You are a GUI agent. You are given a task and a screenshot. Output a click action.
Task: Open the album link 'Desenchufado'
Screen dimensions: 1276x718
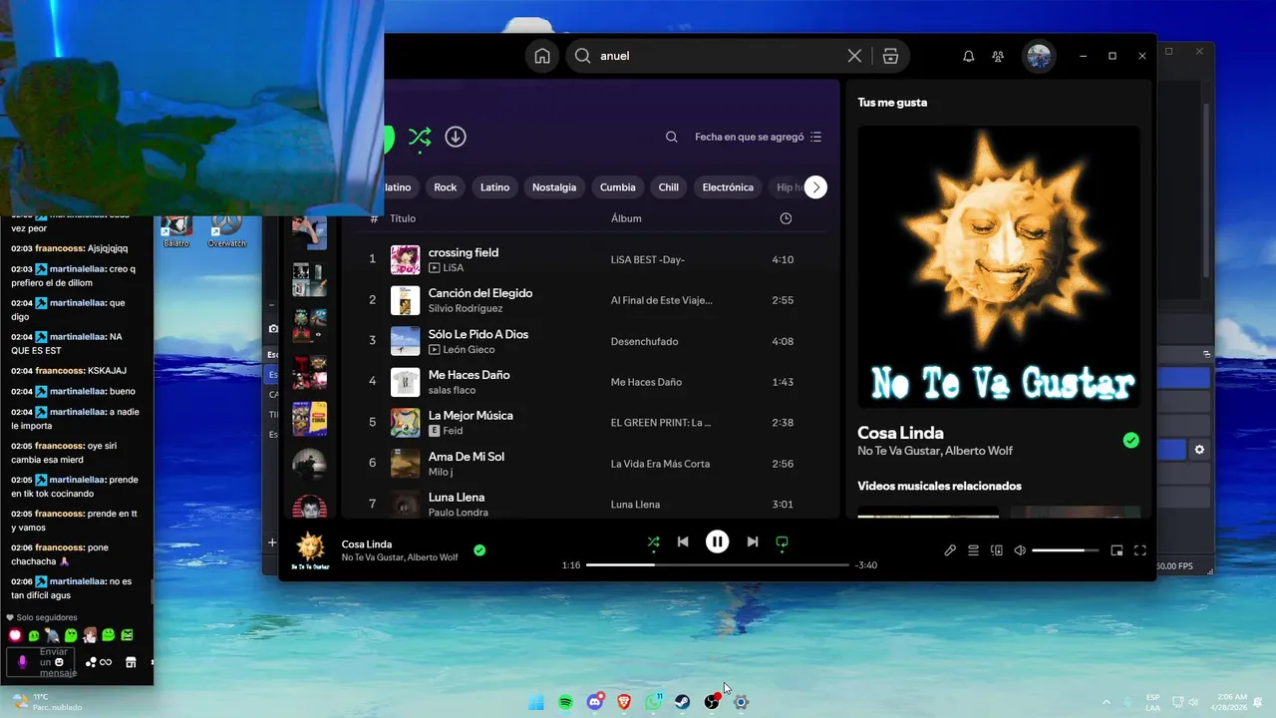pyautogui.click(x=644, y=341)
